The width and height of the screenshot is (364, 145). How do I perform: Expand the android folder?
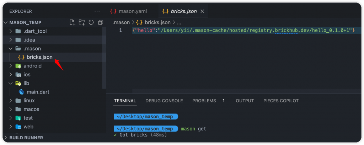pyautogui.click(x=32, y=66)
